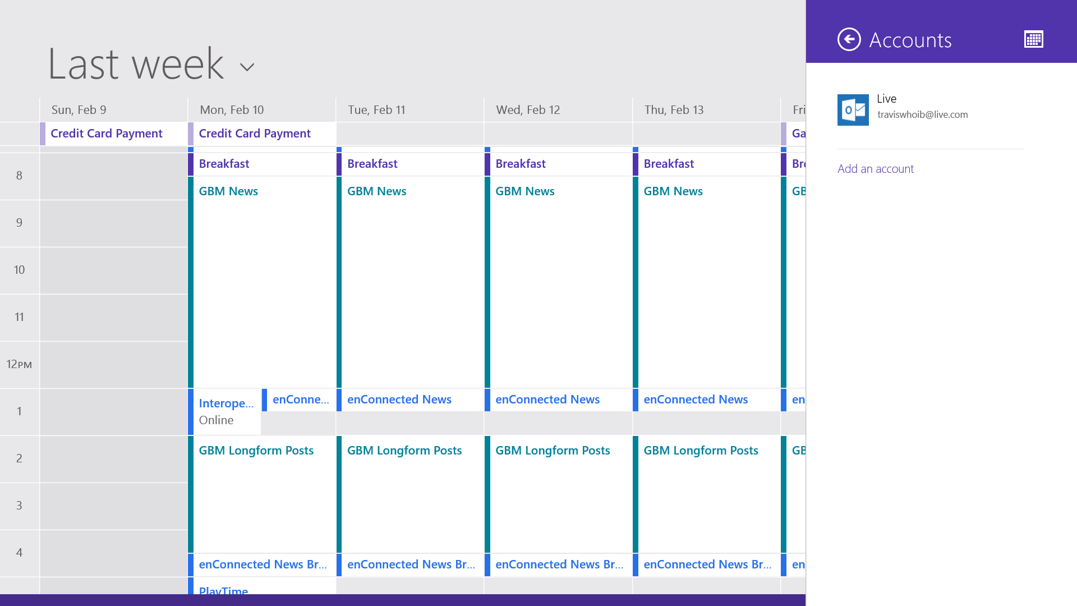Open the GBM News event on Wed, Feb 12
1077x606 pixels.
(525, 191)
